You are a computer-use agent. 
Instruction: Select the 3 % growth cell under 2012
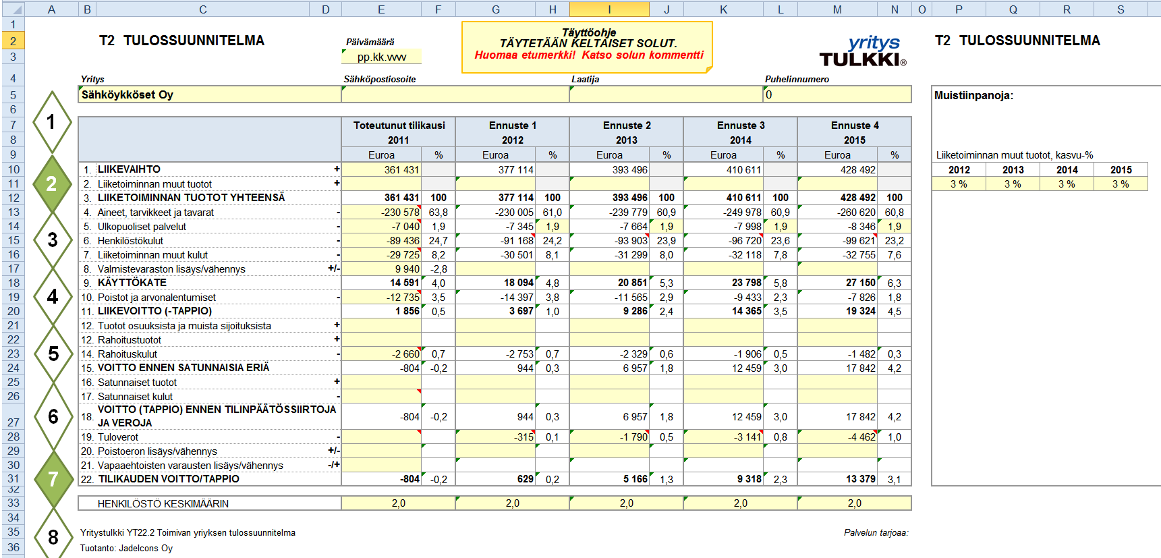tap(959, 184)
